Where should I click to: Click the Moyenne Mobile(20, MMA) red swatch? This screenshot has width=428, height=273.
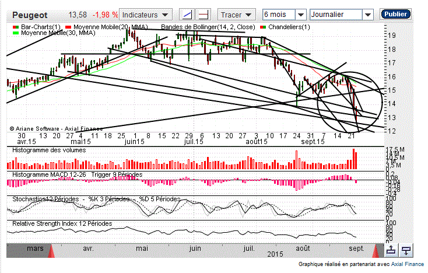coord(68,27)
